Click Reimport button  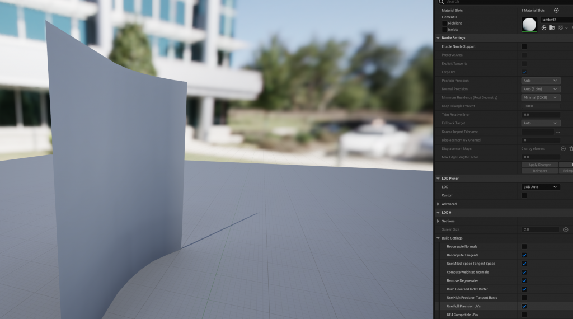click(x=540, y=171)
